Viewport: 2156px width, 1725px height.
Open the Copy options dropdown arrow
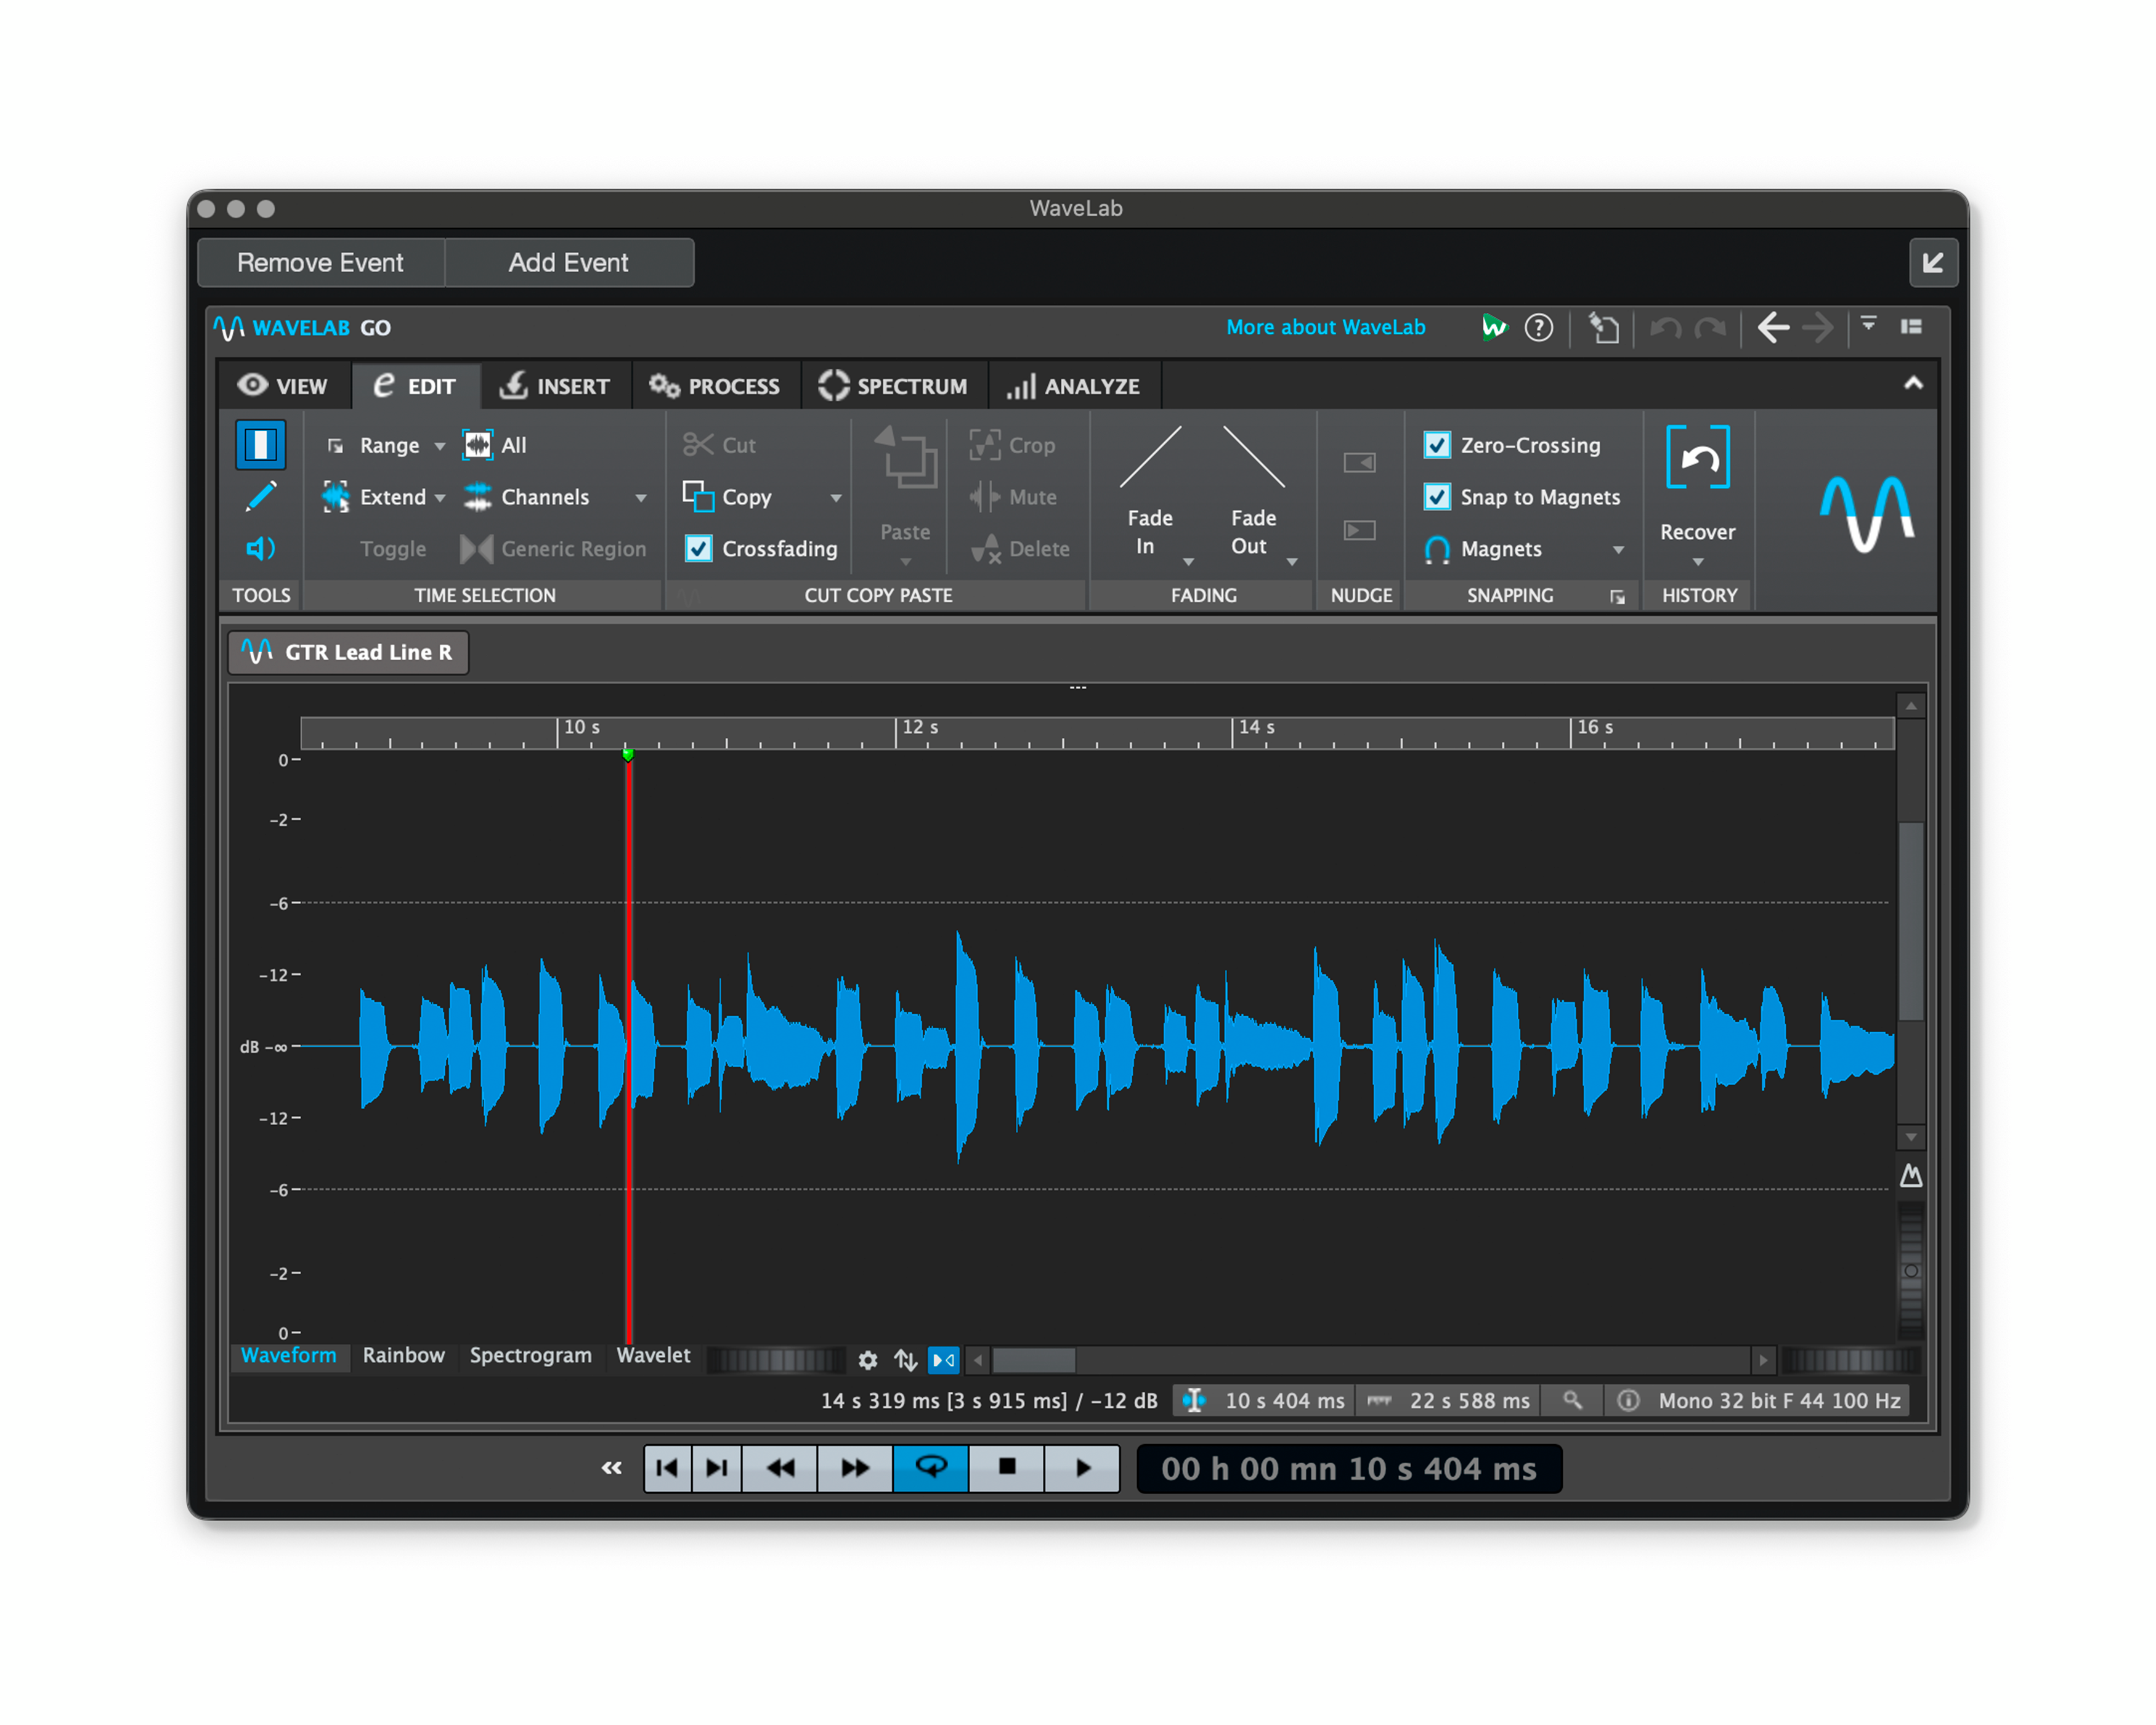836,498
